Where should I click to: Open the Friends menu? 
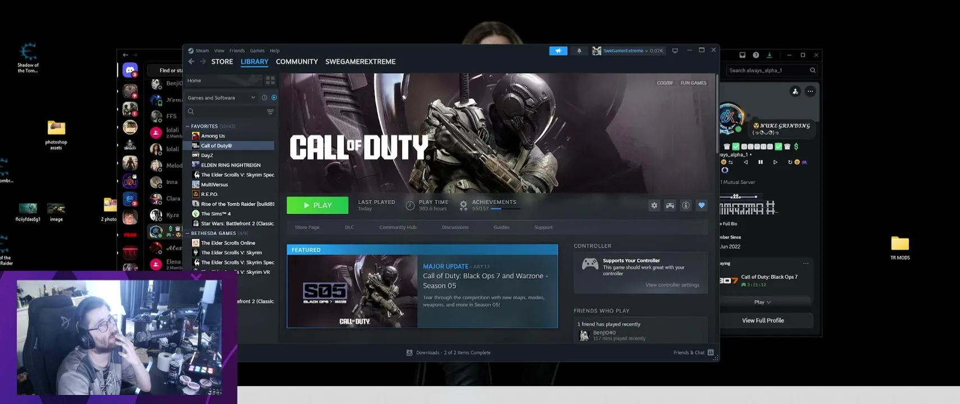click(237, 50)
